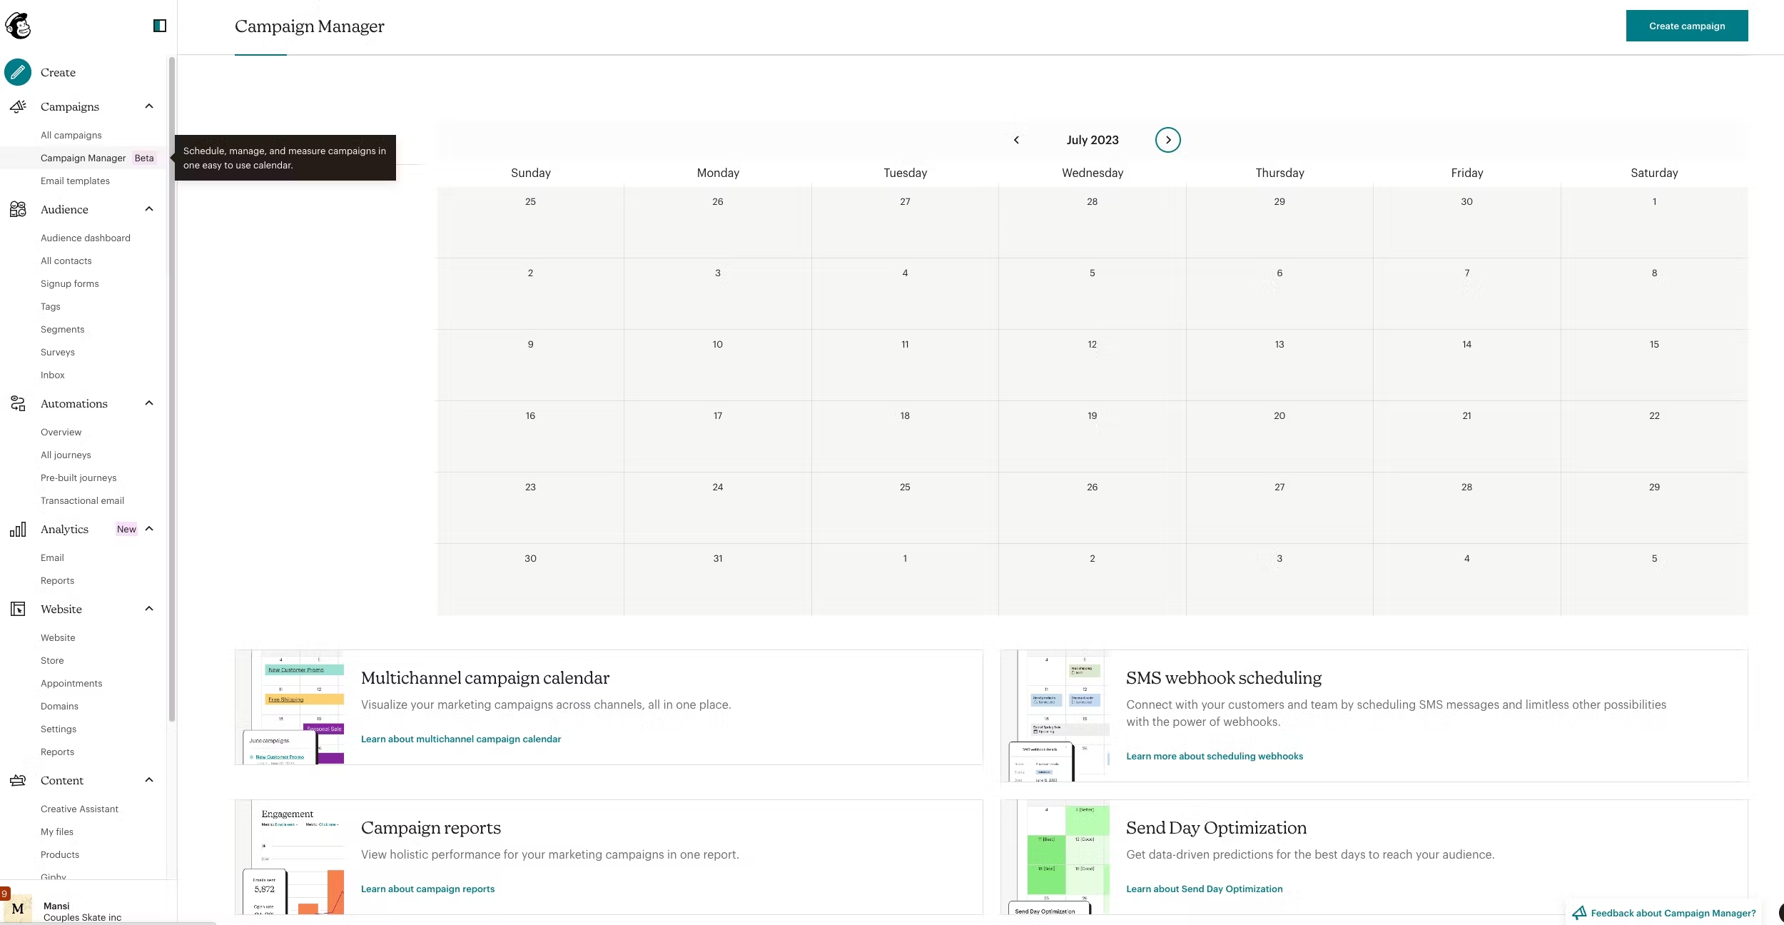Open All contacts menu item
1784x925 pixels.
tap(66, 261)
